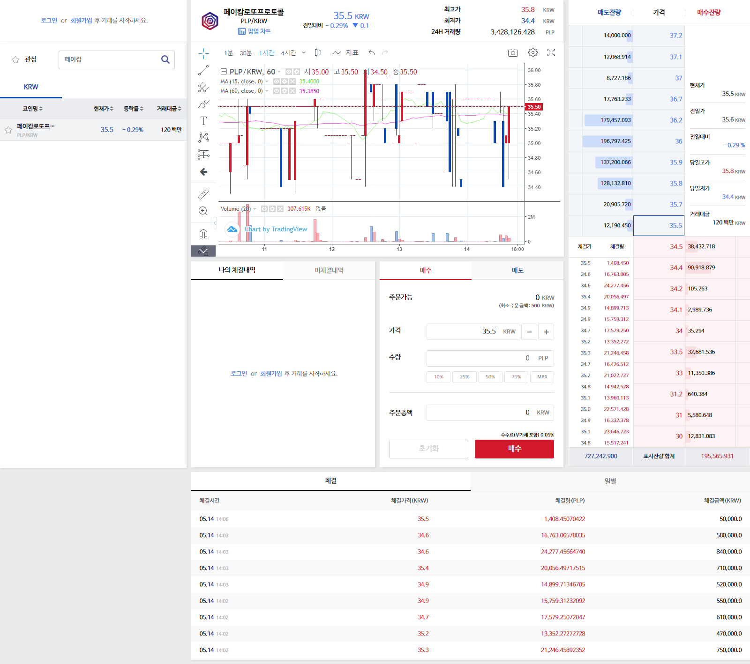This screenshot has width=750, height=664.
Task: Star the 페이캄로또프 coin row
Action: 8,130
